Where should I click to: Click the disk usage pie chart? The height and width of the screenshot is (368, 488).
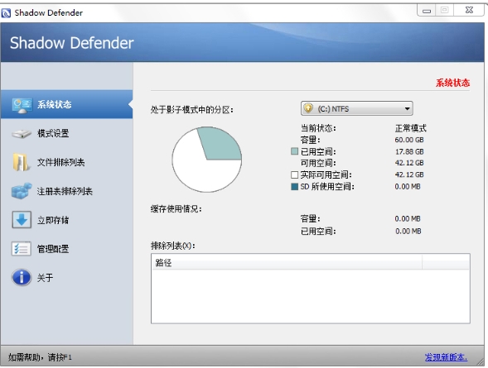point(206,160)
